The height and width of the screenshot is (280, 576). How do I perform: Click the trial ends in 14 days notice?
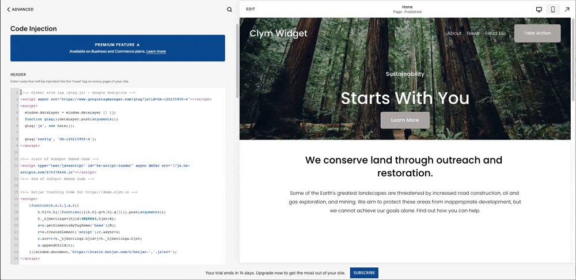(x=275, y=273)
